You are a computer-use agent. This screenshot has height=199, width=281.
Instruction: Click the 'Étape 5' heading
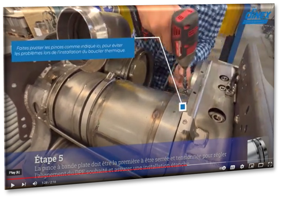[x=49, y=159]
